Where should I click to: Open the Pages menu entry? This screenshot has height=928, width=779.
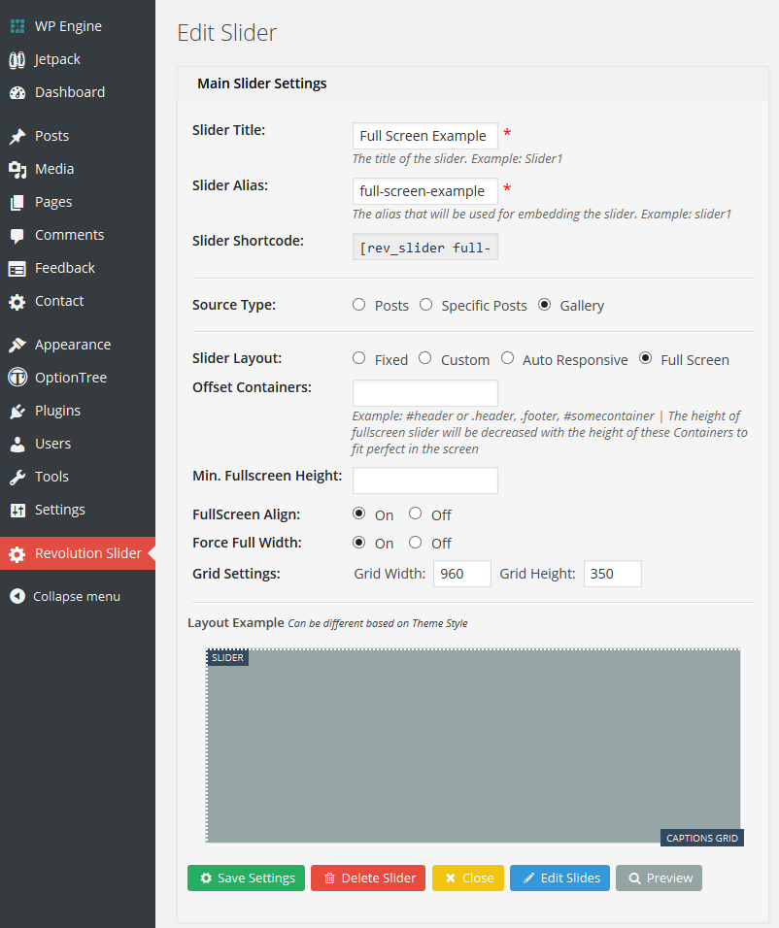(18, 201)
